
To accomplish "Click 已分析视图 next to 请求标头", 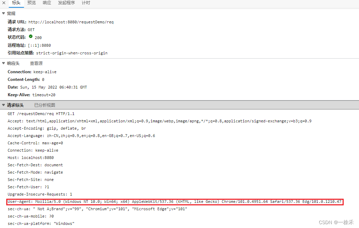I will 45,105.
